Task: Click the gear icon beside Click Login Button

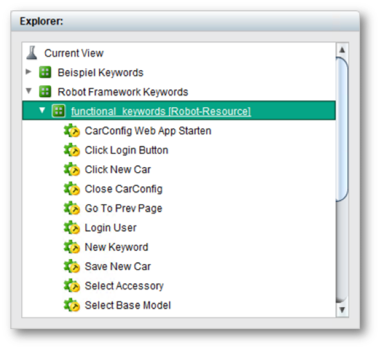Action: click(72, 150)
